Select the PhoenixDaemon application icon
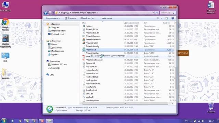The height and width of the screenshot is (123, 219). [84, 36]
